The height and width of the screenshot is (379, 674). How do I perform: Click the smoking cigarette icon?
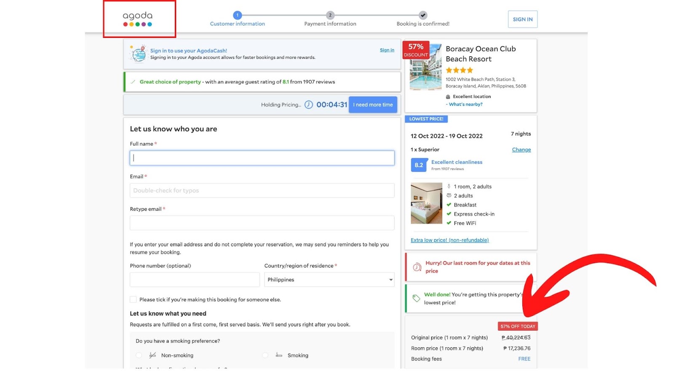(x=279, y=355)
